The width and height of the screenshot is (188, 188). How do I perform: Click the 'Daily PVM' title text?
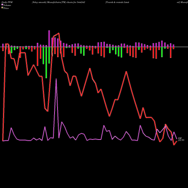click(7, 2)
